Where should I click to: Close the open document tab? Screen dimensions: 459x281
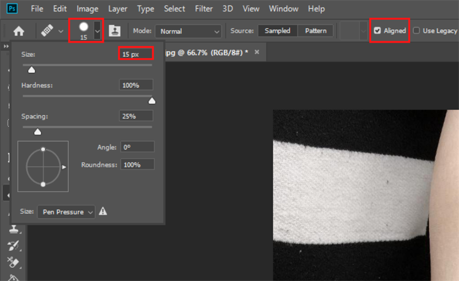pyautogui.click(x=257, y=52)
